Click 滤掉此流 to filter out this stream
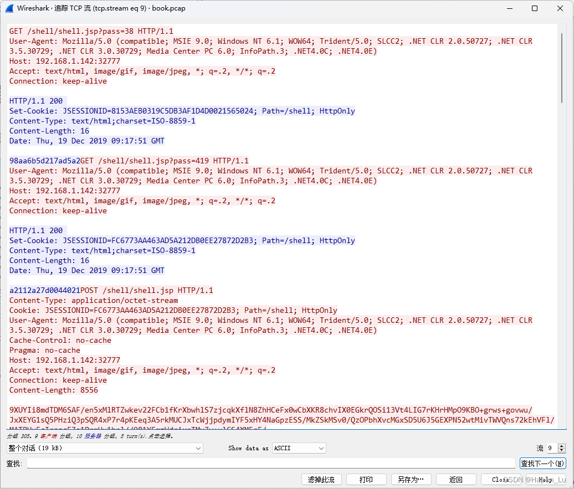The height and width of the screenshot is (489, 574). [x=321, y=479]
